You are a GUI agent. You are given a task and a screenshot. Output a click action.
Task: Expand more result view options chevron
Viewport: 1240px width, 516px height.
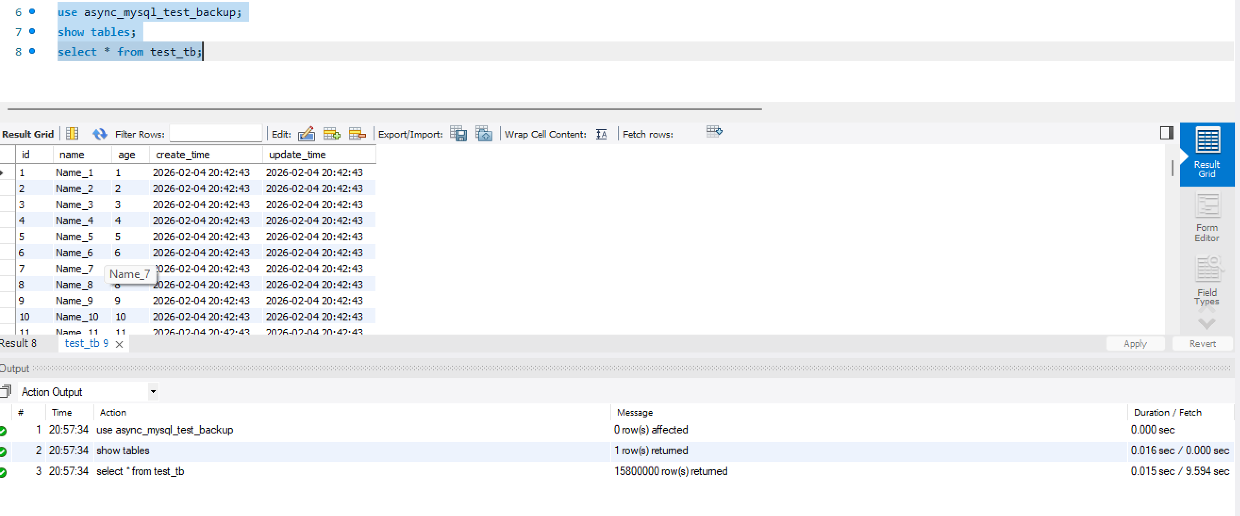pyautogui.click(x=1207, y=324)
